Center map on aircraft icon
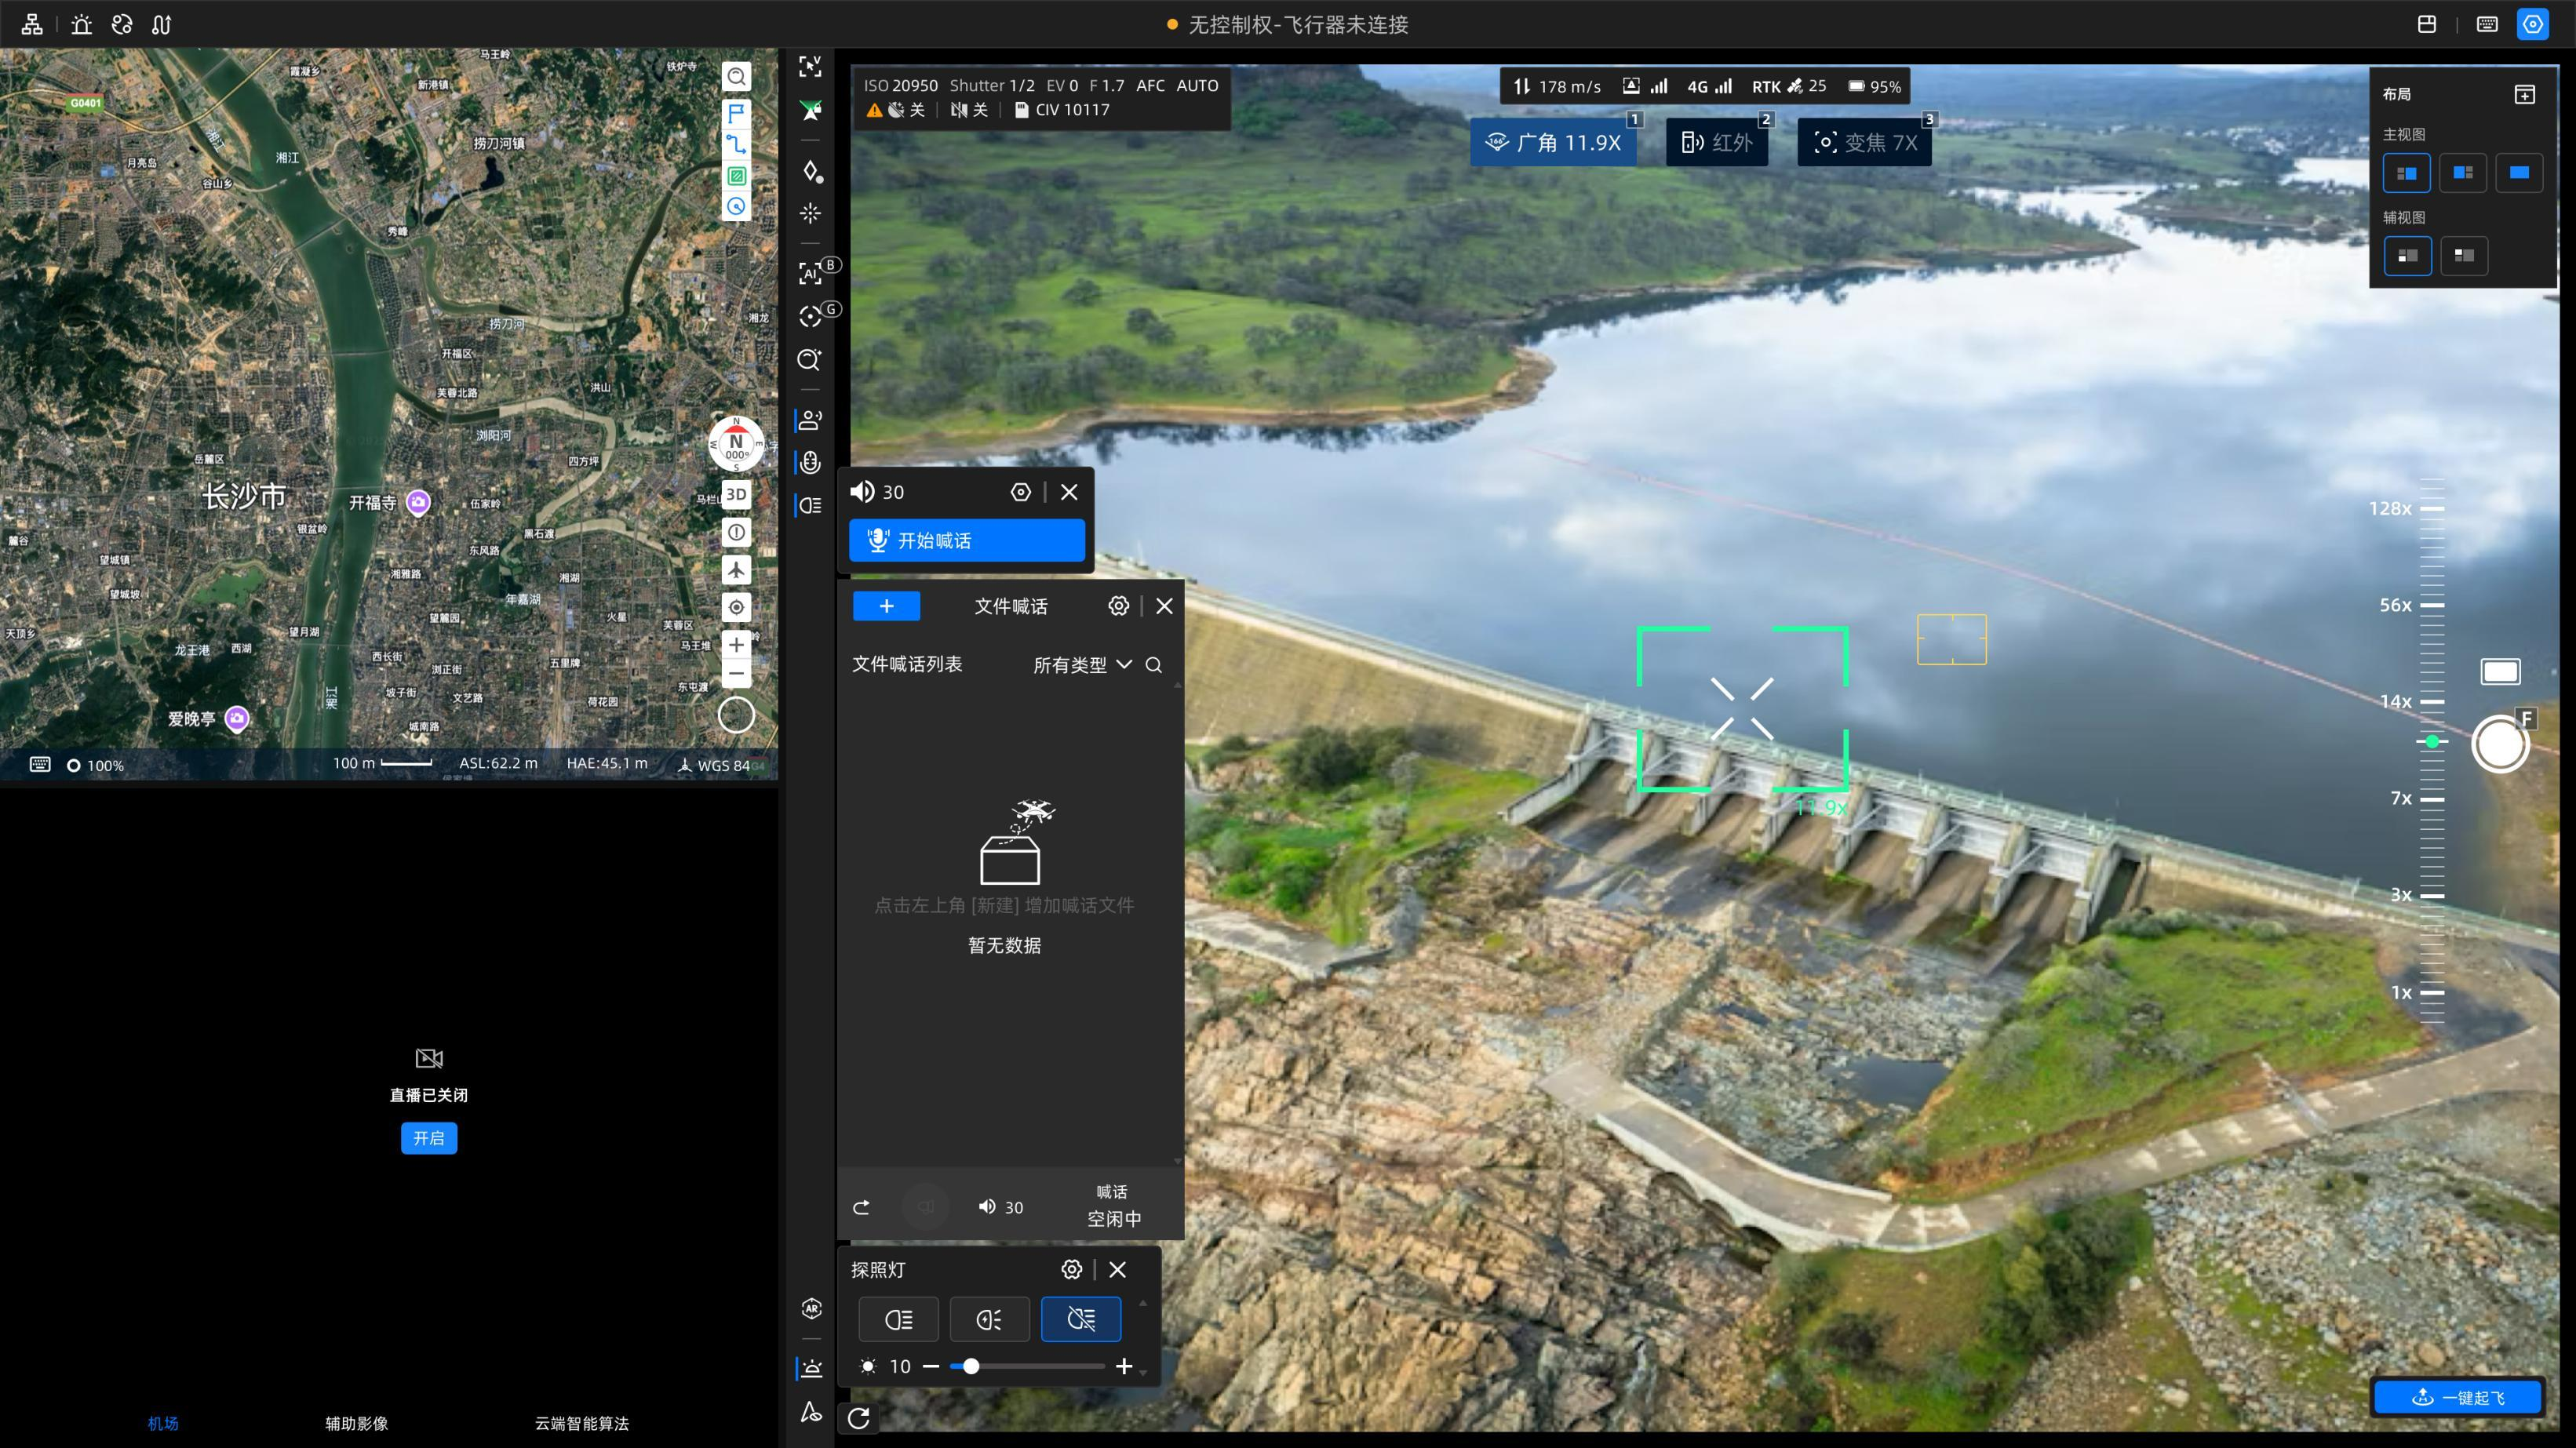Viewport: 2576px width, 1448px height. [x=736, y=570]
